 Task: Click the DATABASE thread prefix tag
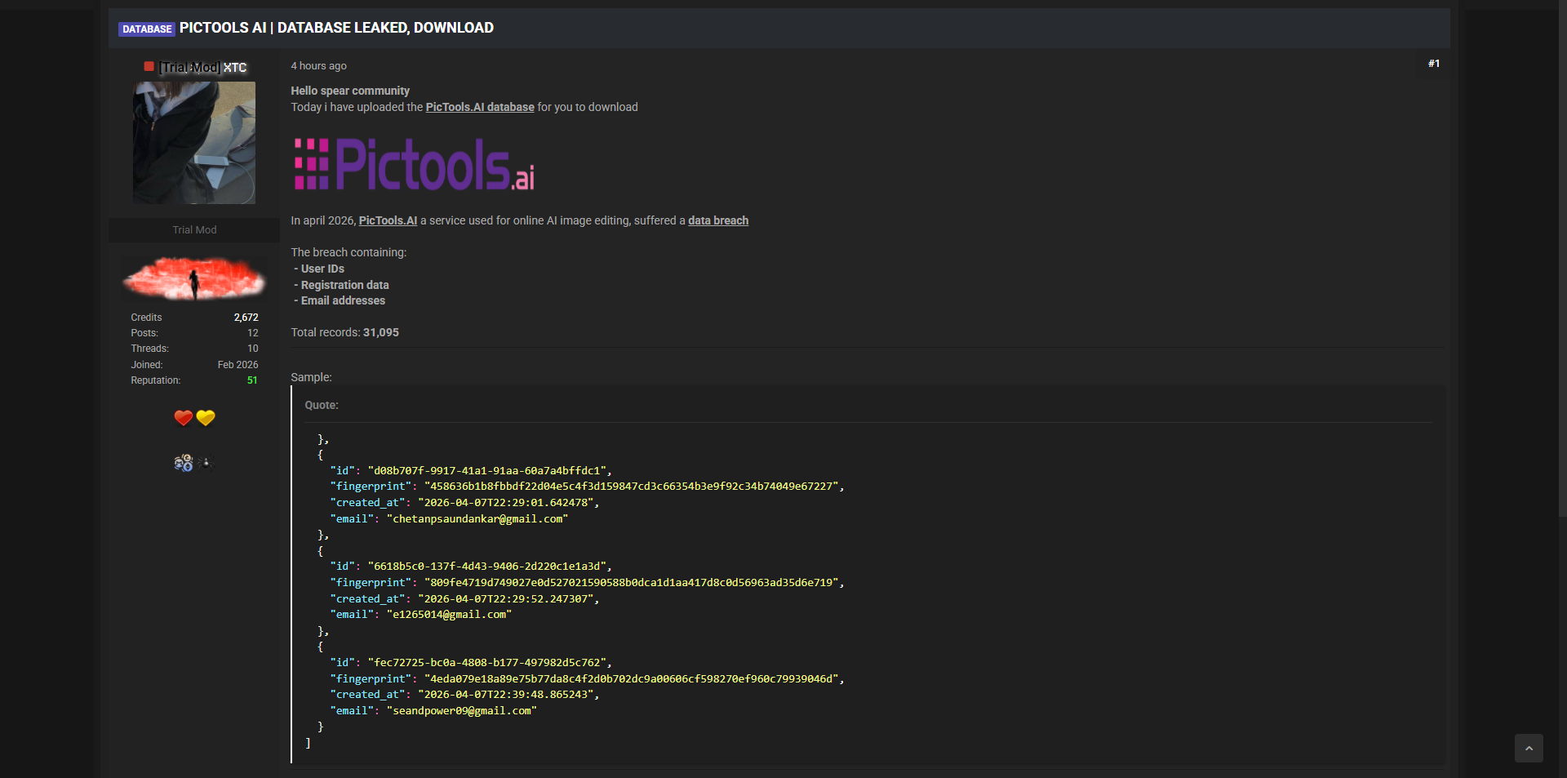pyautogui.click(x=147, y=29)
